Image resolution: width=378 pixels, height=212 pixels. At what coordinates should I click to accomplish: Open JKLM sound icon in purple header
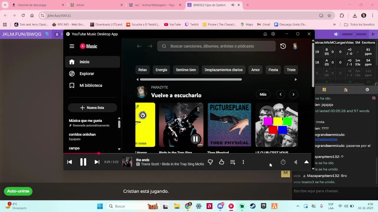(x=336, y=34)
